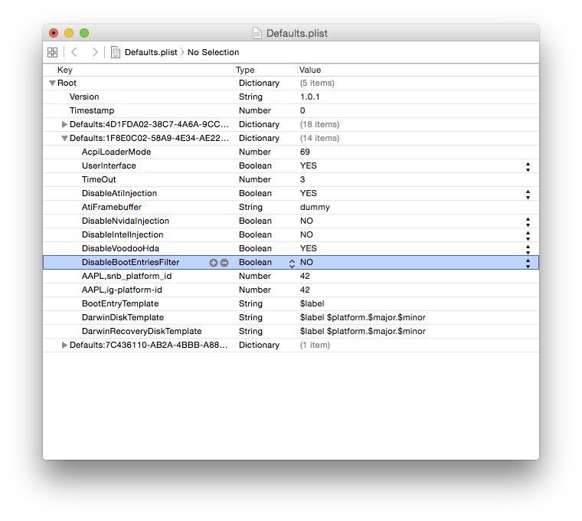Collapse the Root dictionary
Viewport: 582px width, 521px height.
pos(52,84)
